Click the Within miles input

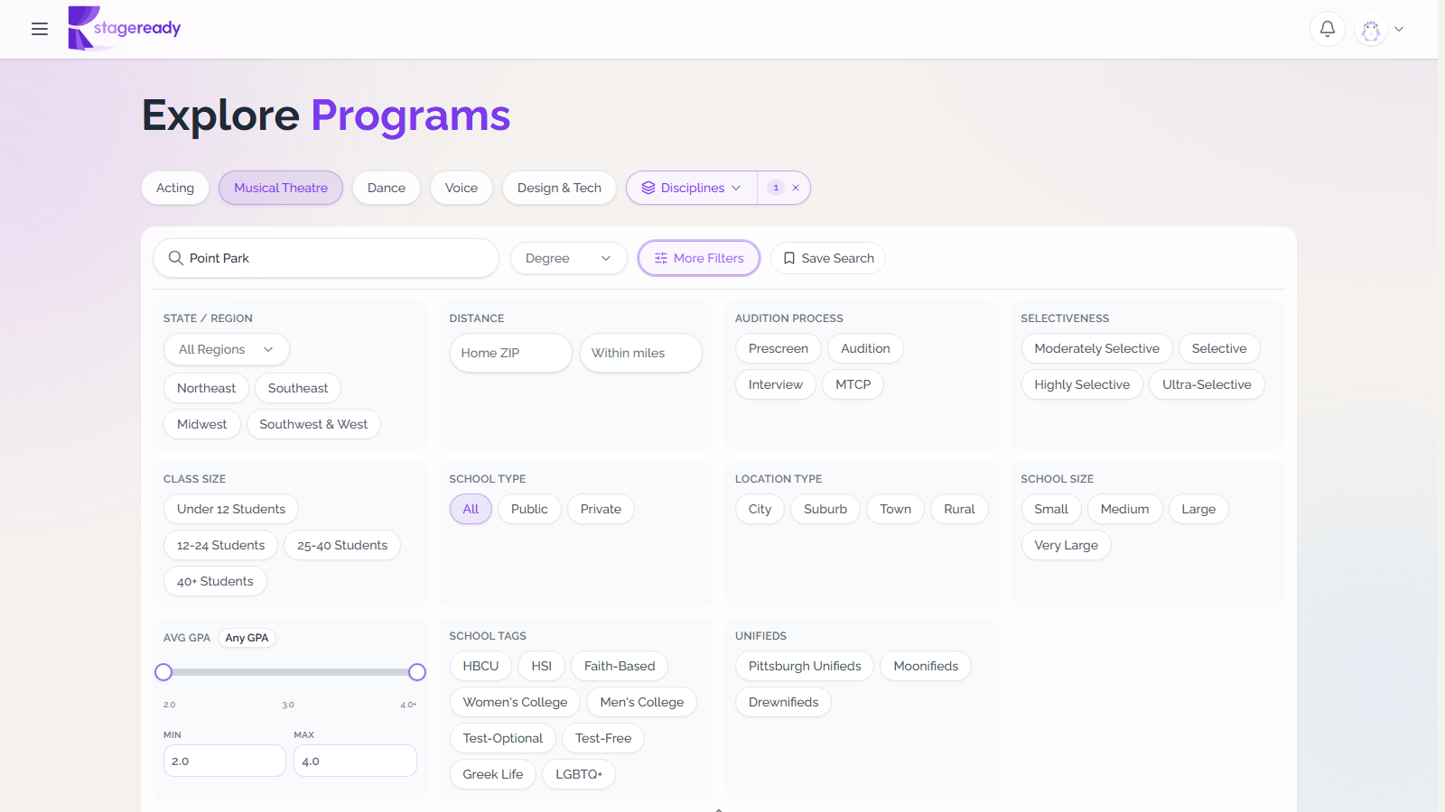(640, 353)
